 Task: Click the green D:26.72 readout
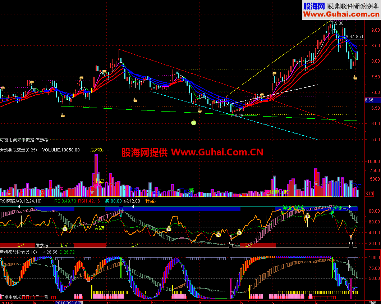tap(67, 252)
